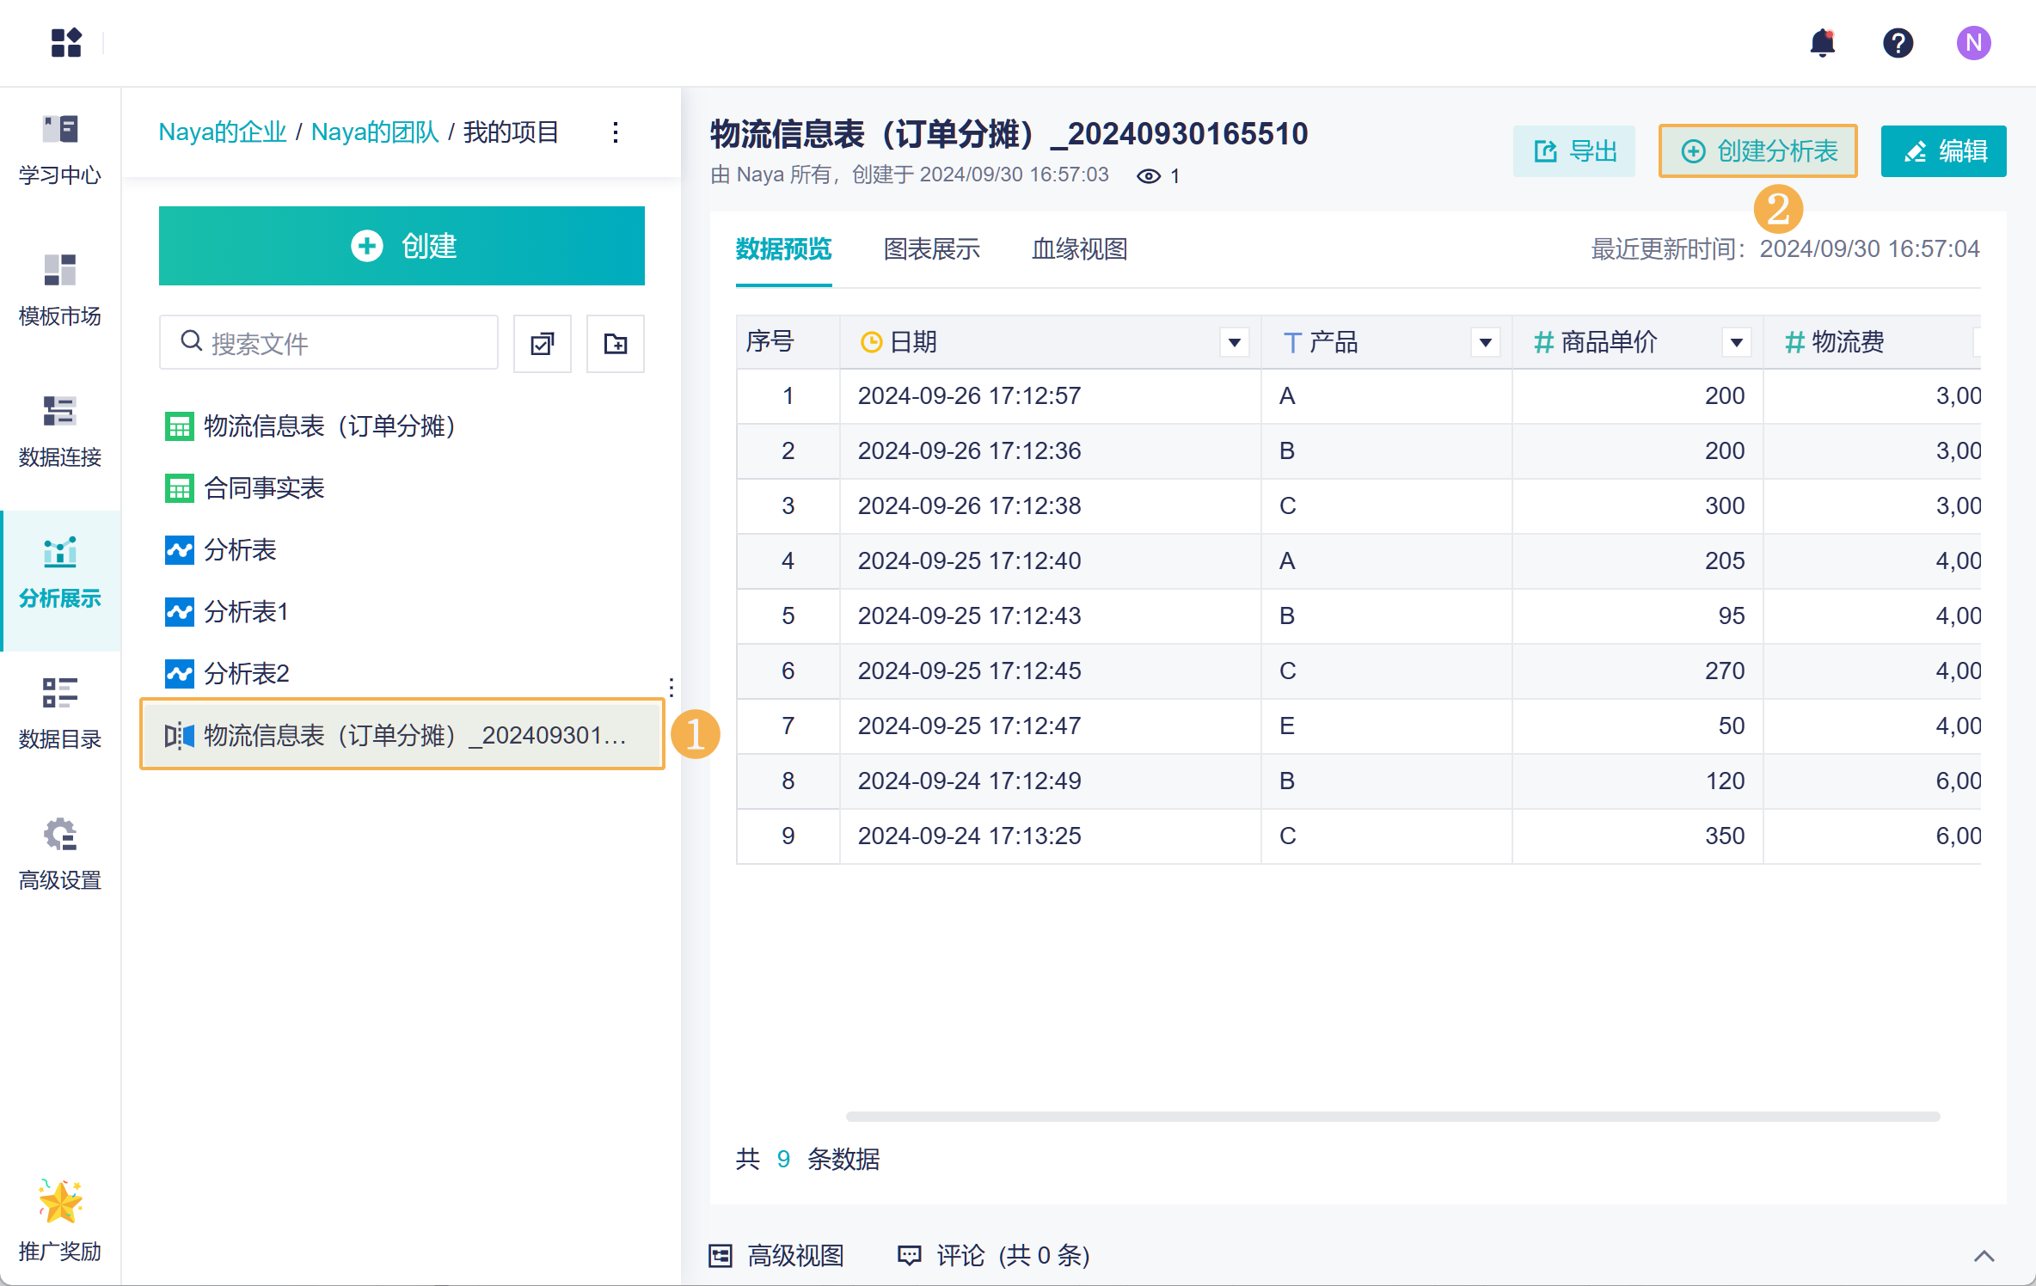Viewport: 2036px width, 1286px height.
Task: Expand the bottom panel chevron
Action: pos(1984,1256)
